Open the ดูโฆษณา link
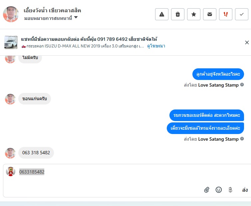The image size is (251, 206). coord(156,46)
